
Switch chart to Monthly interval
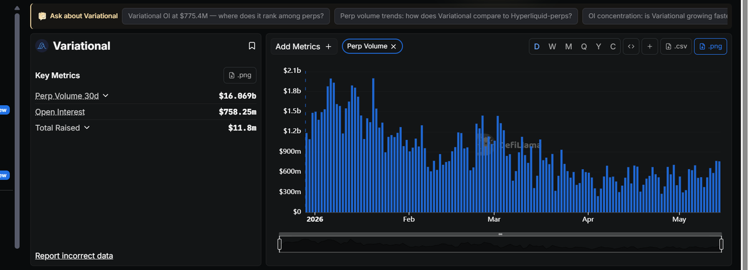pos(568,46)
